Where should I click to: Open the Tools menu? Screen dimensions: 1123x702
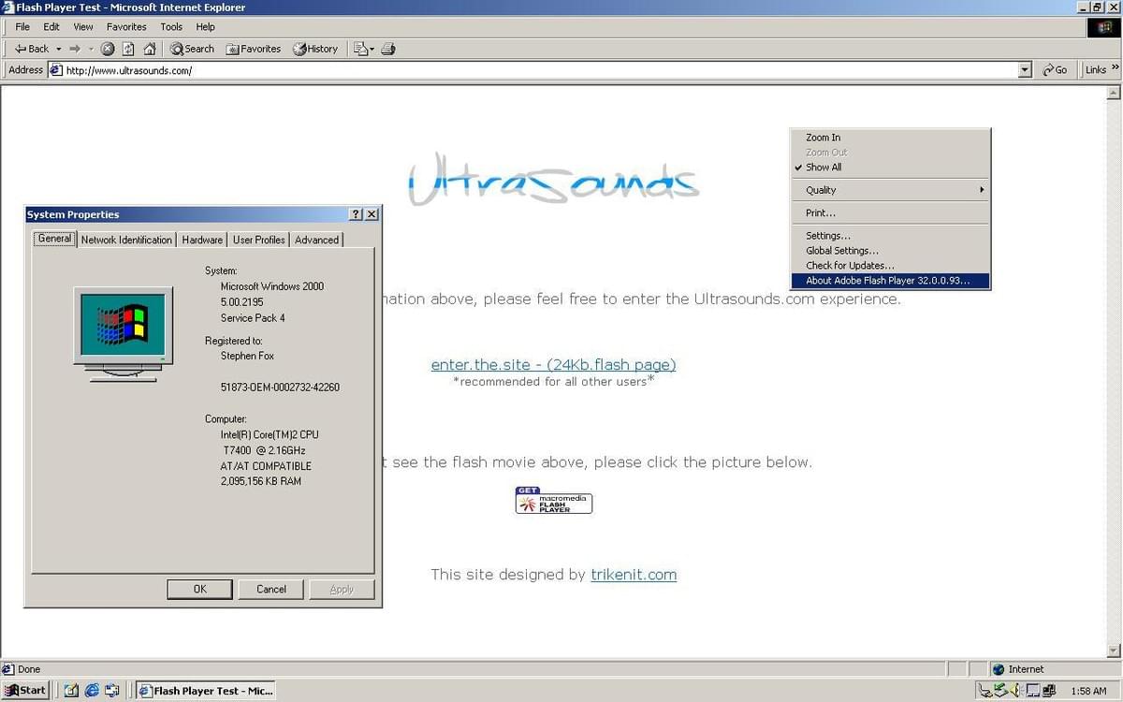[x=171, y=27]
